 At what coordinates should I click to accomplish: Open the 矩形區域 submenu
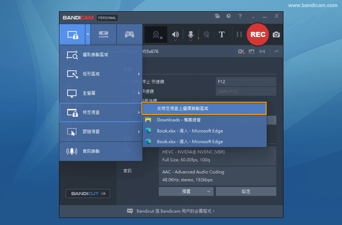(x=101, y=74)
